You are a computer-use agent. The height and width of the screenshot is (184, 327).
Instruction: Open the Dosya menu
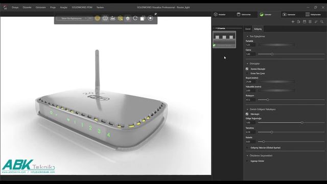point(15,7)
